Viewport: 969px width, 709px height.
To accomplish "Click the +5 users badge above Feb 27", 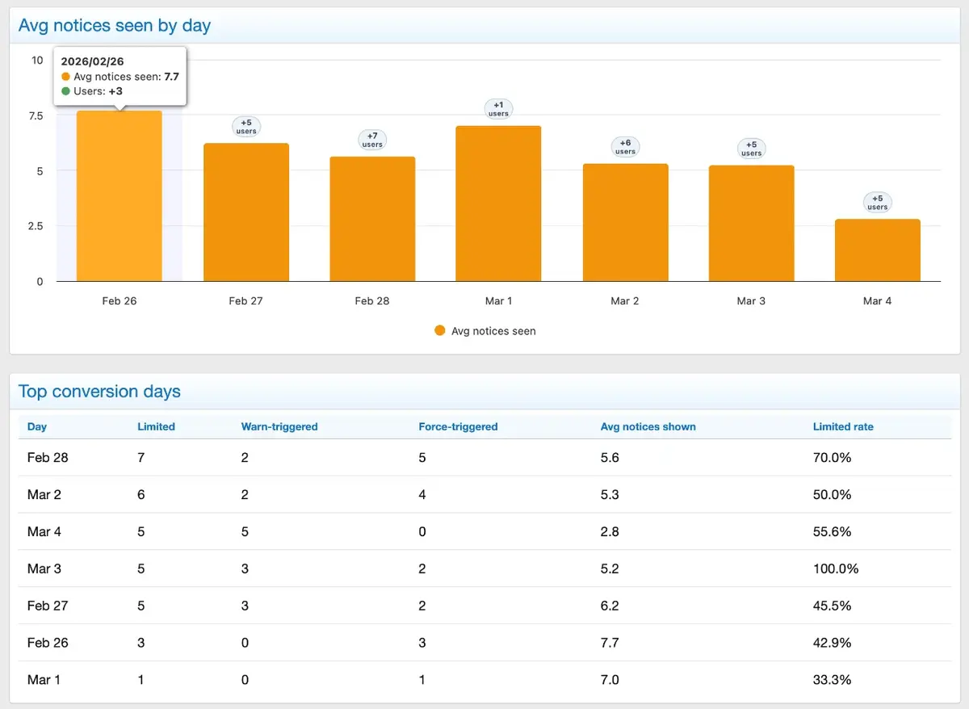I will [x=246, y=127].
